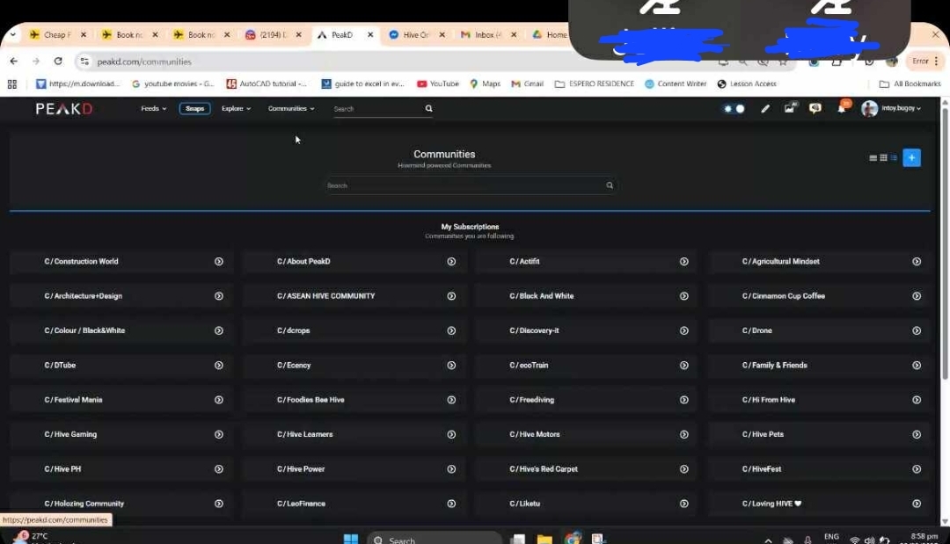Reload the page with the refresh icon
This screenshot has width=950, height=544.
point(58,62)
